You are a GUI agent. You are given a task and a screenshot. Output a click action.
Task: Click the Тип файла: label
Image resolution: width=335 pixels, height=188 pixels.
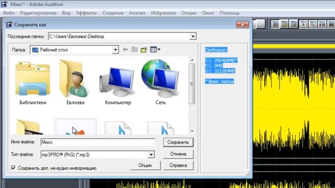[x=22, y=155]
